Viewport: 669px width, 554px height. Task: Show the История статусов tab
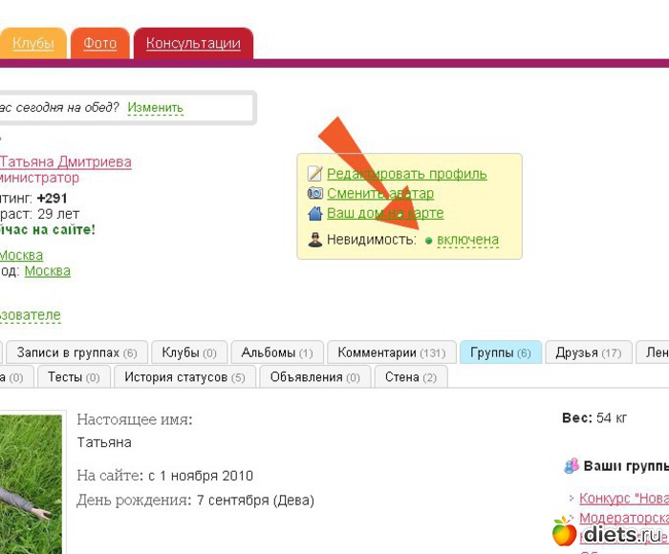[x=184, y=376]
